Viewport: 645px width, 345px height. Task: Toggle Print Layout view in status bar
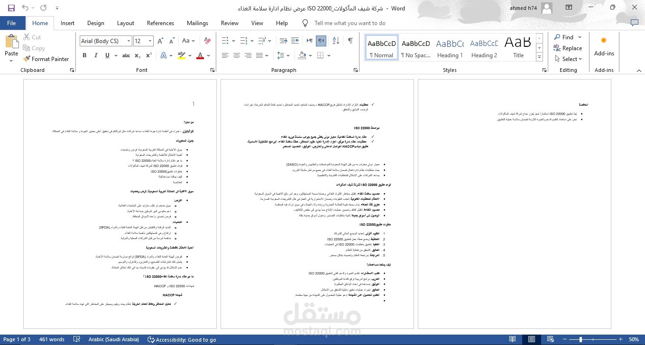(x=532, y=339)
